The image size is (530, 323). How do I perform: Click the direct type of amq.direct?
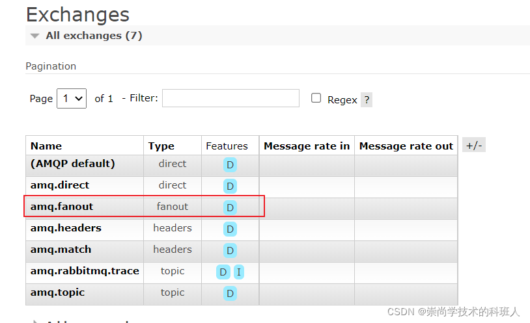tap(173, 185)
